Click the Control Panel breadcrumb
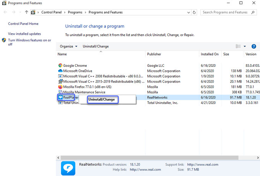The image size is (260, 176). click(51, 12)
